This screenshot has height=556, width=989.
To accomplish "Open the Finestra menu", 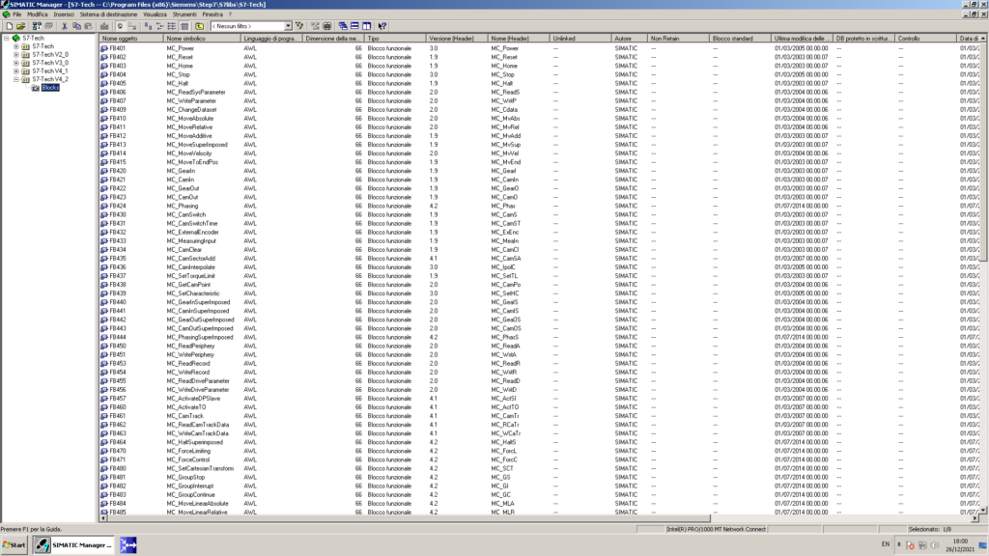I will point(212,14).
